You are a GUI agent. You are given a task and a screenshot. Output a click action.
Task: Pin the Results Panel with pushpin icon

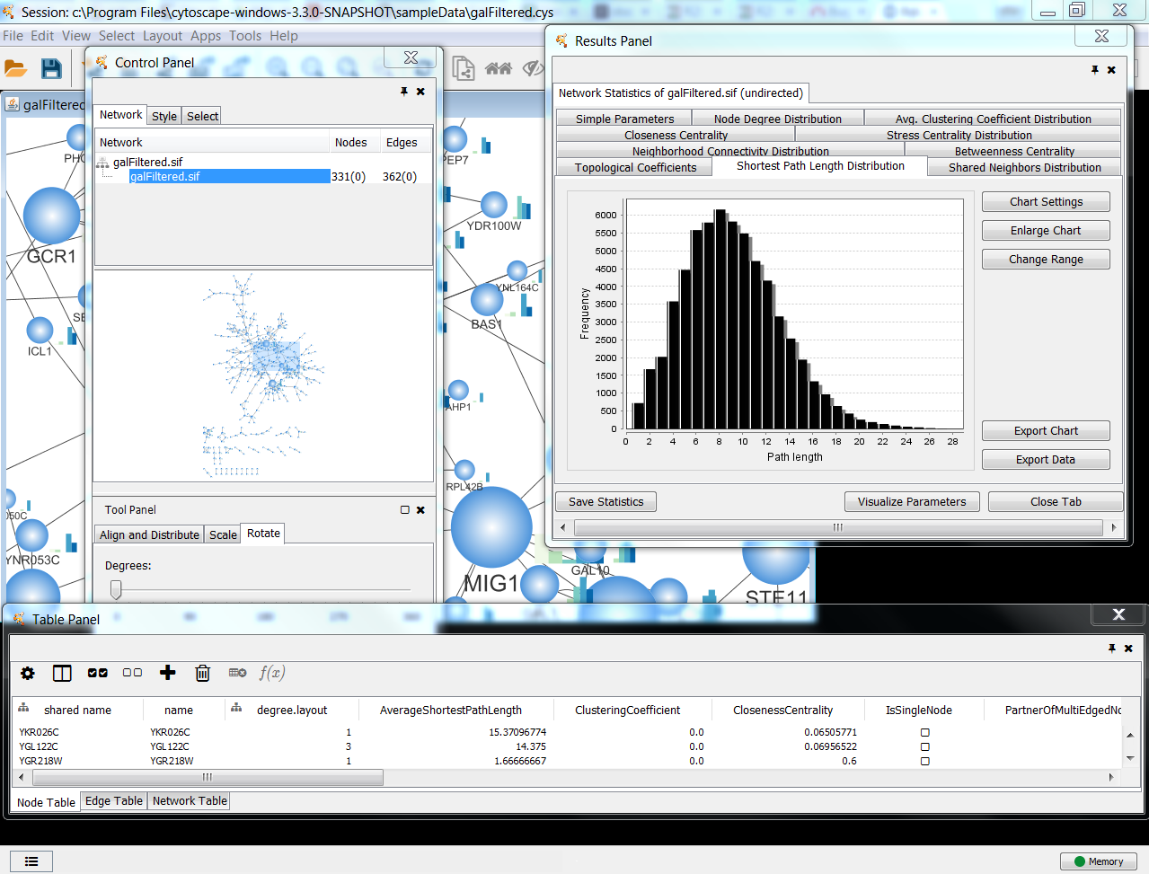pos(1094,70)
